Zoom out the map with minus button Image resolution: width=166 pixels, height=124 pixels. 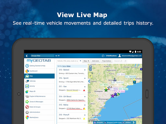point(90,70)
